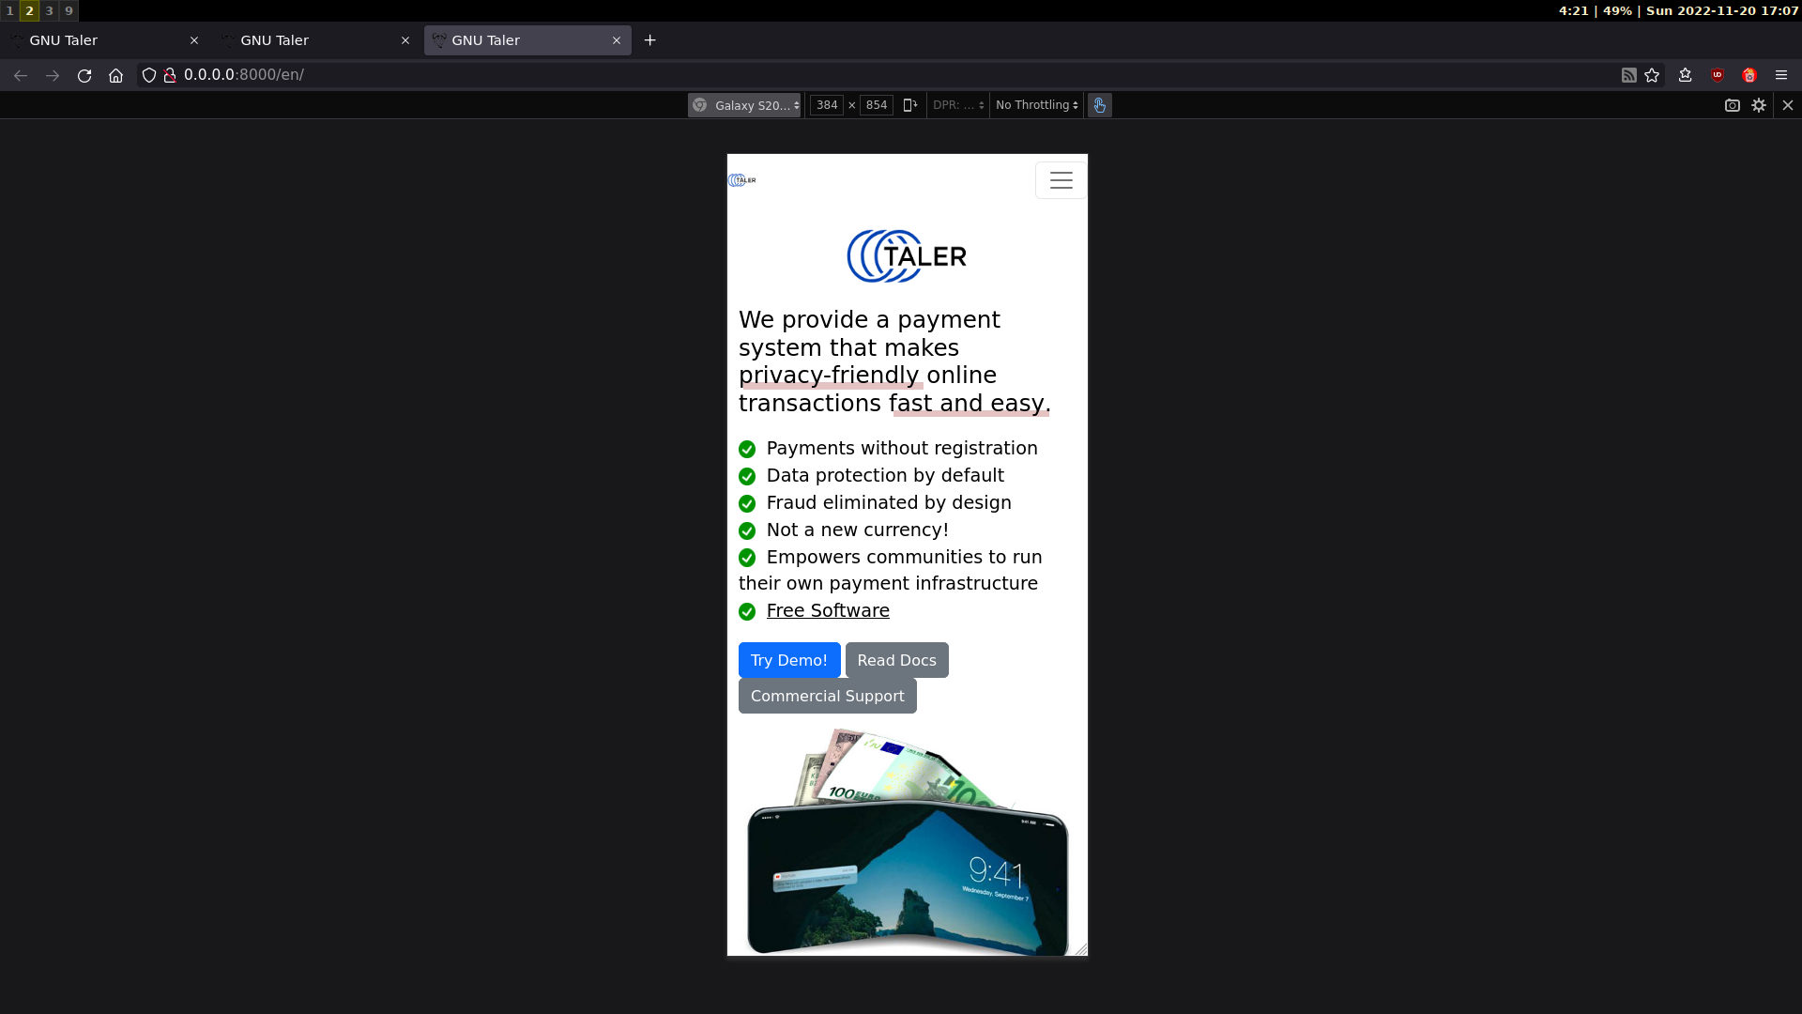Screen dimensions: 1802x1014
Task: Take a screenshot of the viewport
Action: [1733, 105]
